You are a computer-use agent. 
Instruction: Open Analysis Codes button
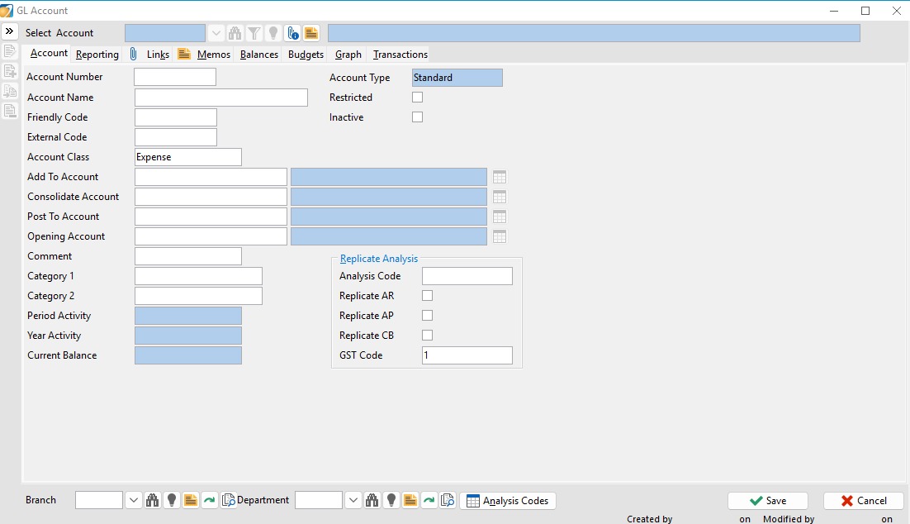click(508, 501)
